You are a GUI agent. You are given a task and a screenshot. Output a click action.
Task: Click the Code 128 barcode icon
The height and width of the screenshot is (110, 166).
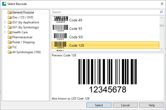[60, 45]
